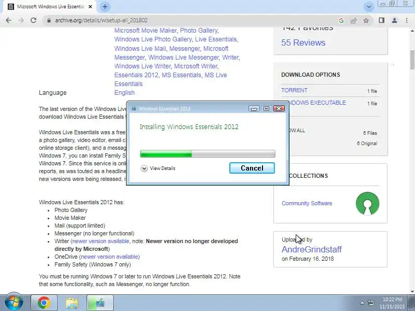415x311 pixels.
Task: Click the Show desktop button in taskbar corner
Action: pos(411,303)
